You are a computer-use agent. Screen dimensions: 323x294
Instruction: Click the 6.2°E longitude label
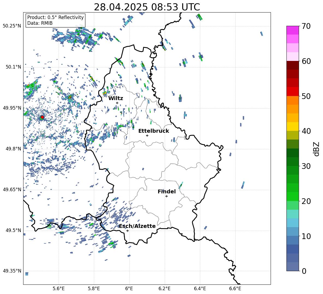coord(165,289)
